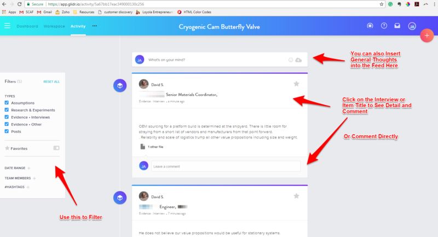Expand the Team Members filter
Viewport: 438px width, 237px height.
pos(34,178)
